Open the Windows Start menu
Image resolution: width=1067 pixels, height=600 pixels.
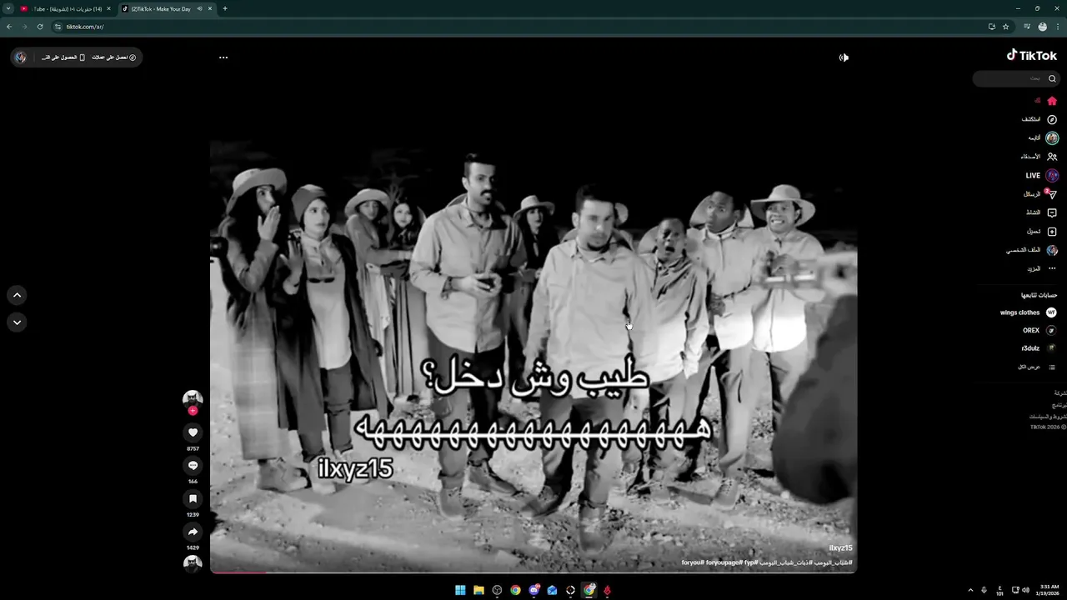(x=460, y=590)
